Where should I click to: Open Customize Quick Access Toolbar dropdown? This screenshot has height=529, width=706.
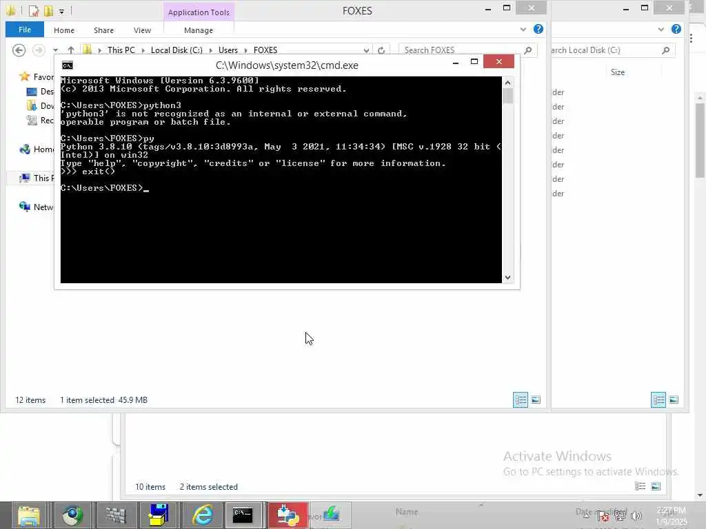(x=61, y=11)
